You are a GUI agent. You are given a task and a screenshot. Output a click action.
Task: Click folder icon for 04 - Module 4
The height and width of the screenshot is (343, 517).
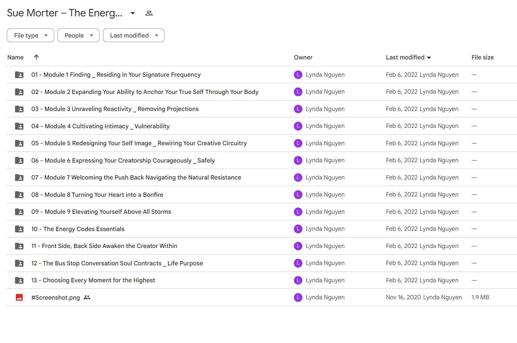[x=19, y=126]
